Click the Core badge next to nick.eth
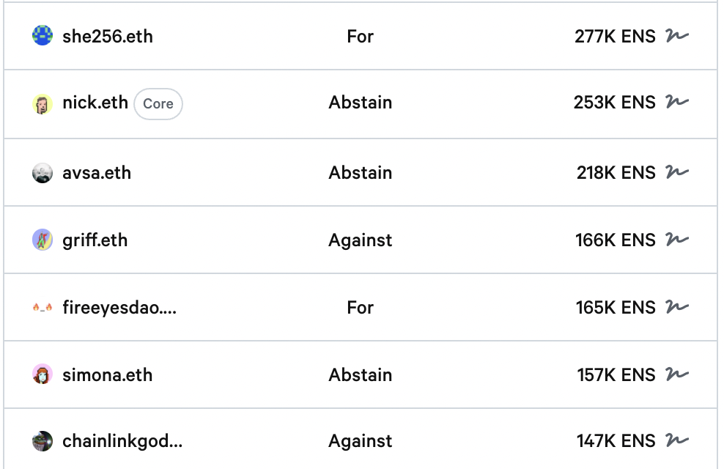This screenshot has width=724, height=469. pos(158,104)
